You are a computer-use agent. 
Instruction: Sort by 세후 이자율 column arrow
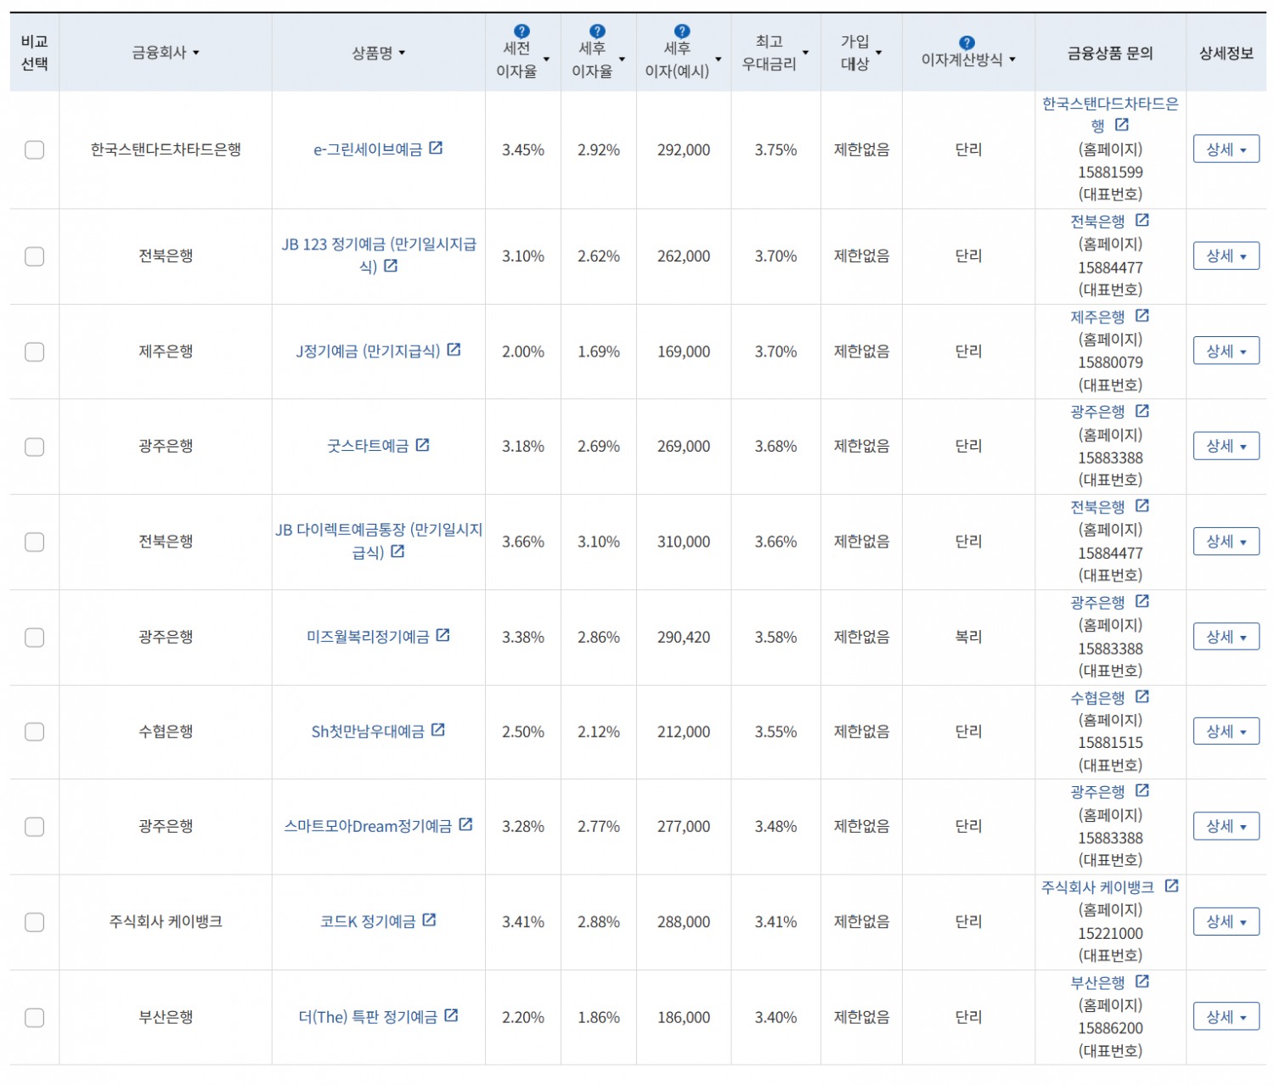pos(622,59)
